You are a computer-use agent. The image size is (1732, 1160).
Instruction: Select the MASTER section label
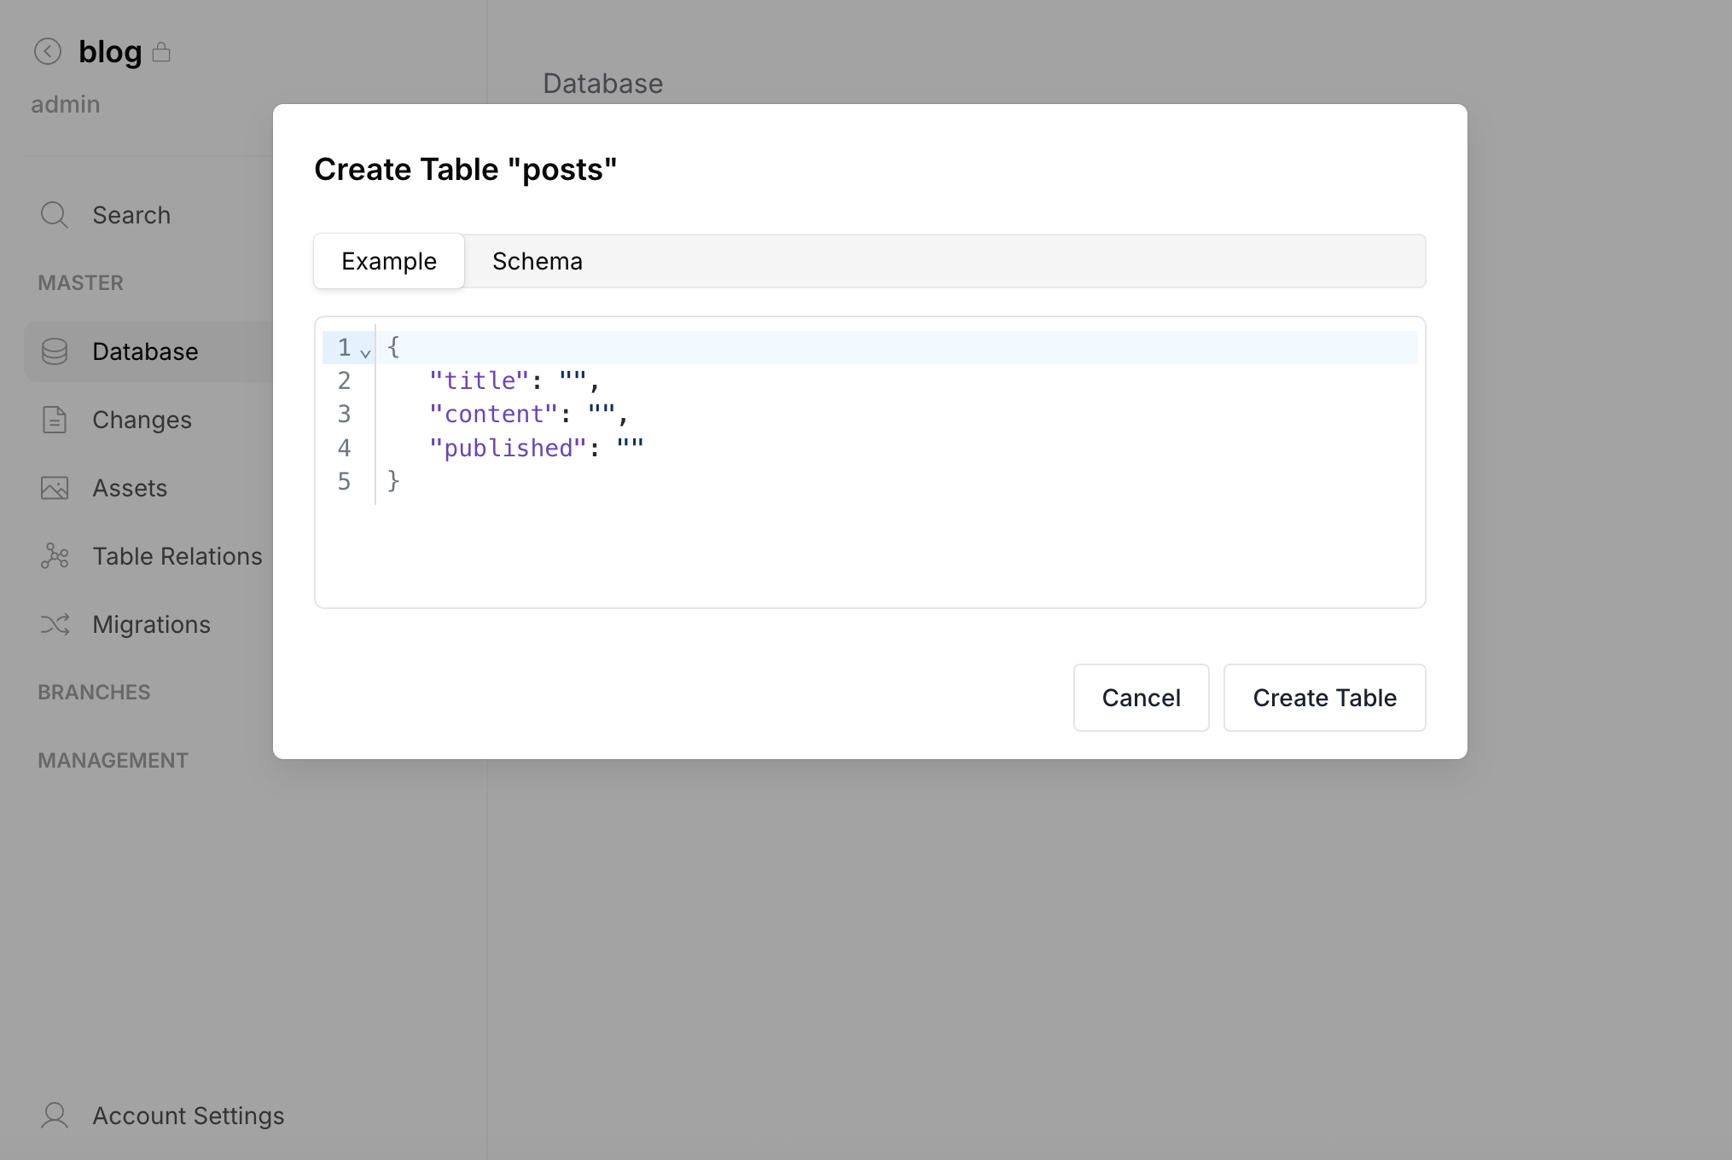pos(81,282)
